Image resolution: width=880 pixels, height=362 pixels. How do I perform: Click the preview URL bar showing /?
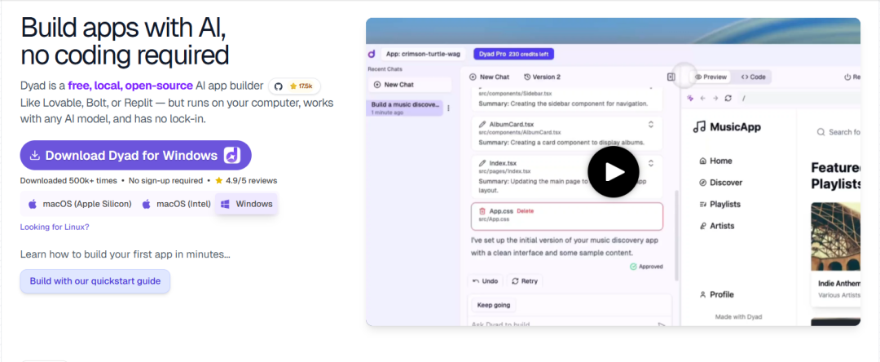[x=800, y=98]
